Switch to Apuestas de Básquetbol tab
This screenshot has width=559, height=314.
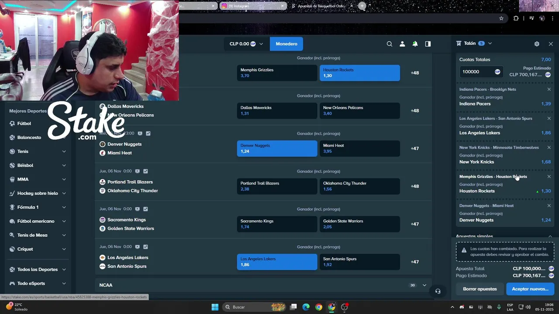322,6
